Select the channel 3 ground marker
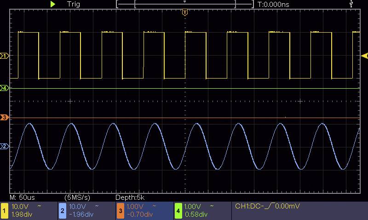Screen dimensions: 368x220 pyautogui.click(x=5, y=118)
